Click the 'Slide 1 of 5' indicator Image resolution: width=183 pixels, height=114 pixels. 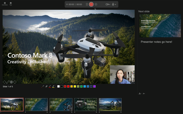tap(8, 87)
